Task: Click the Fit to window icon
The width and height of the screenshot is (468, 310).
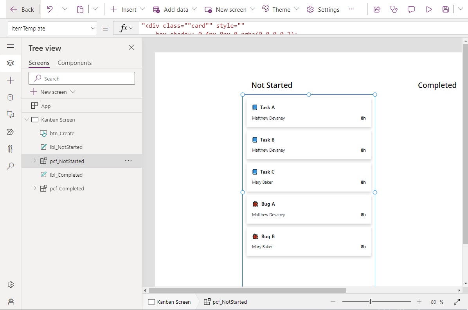Action: click(x=457, y=302)
